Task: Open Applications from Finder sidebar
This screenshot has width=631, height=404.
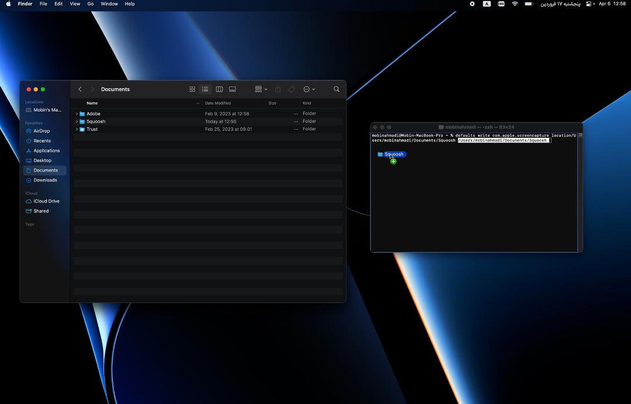Action: 44,151
